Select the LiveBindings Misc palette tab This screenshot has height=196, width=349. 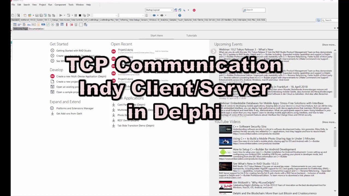[x=107, y=20]
